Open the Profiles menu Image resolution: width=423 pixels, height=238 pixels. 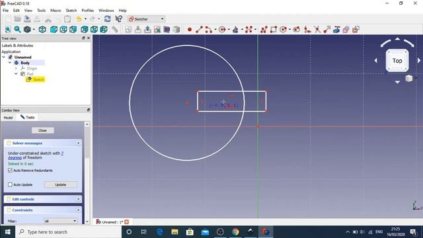click(x=88, y=11)
